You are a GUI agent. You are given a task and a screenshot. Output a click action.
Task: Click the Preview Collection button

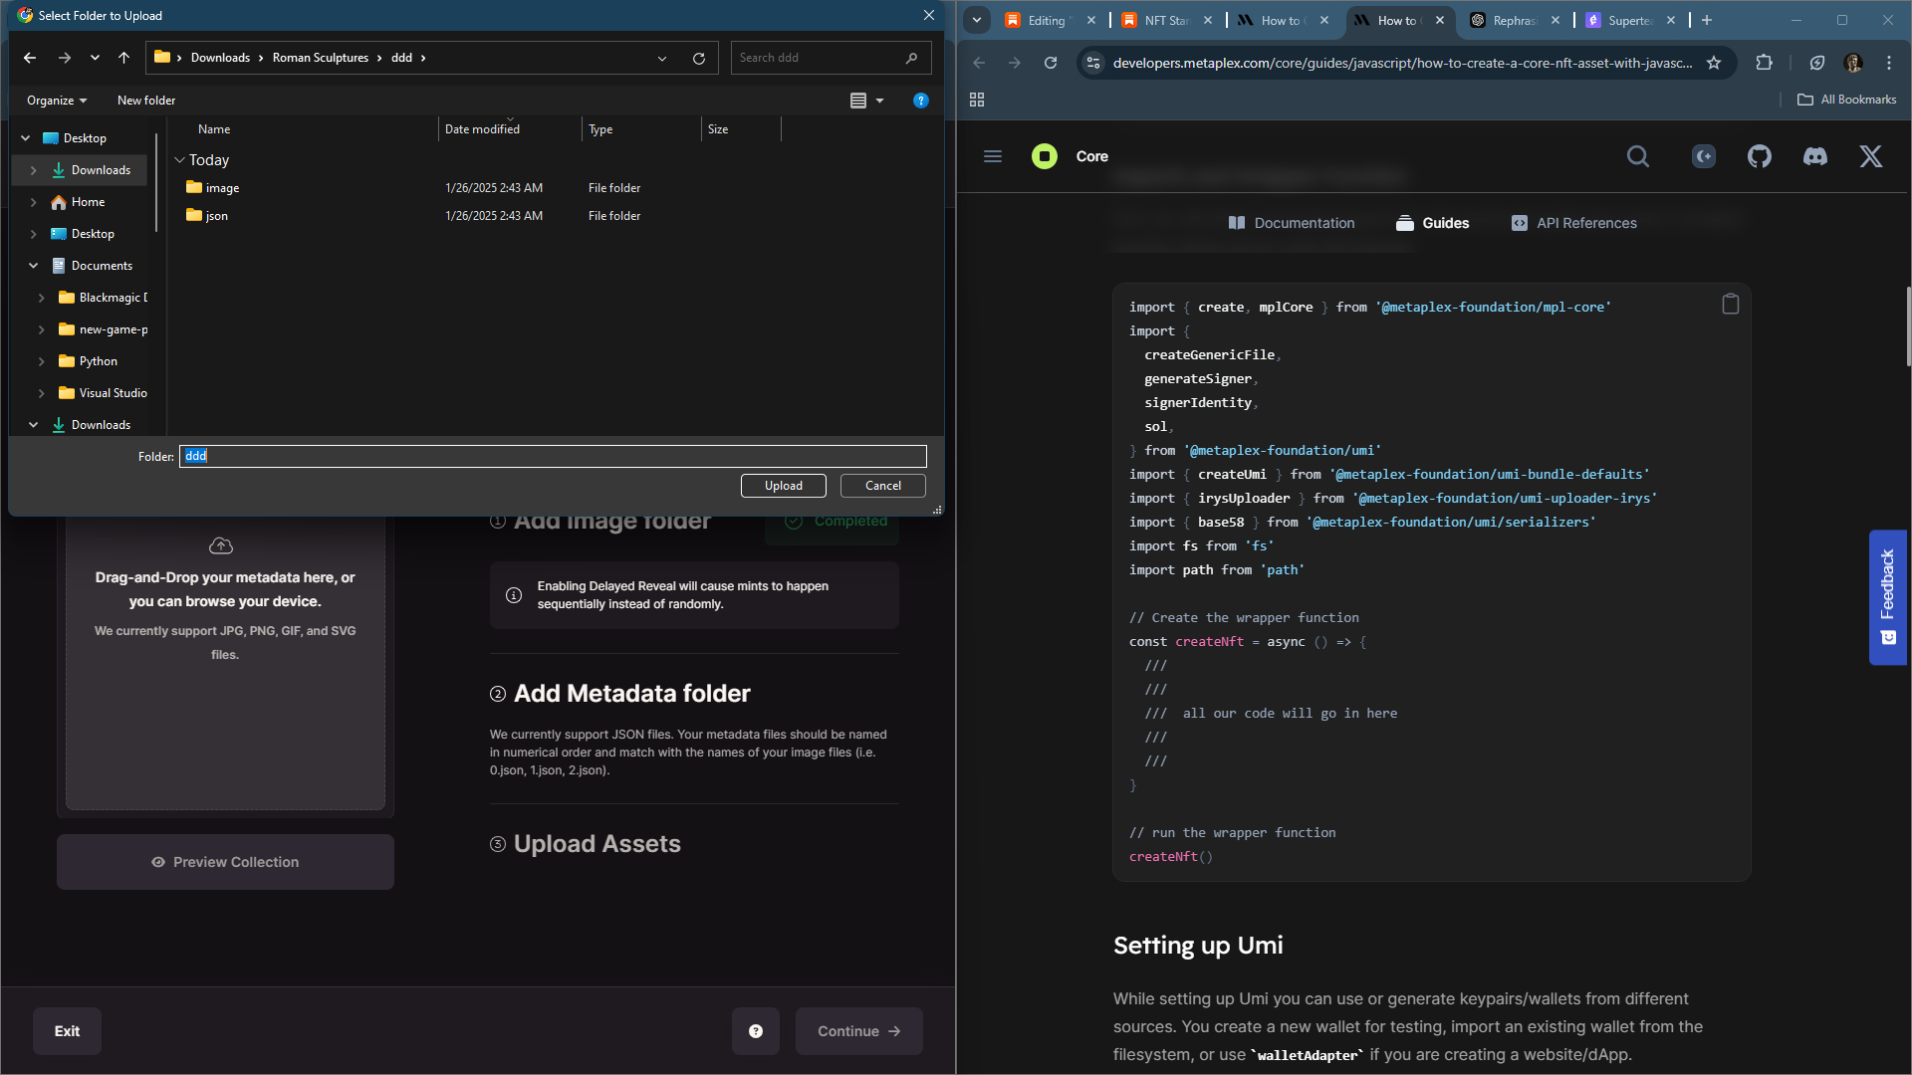[225, 862]
